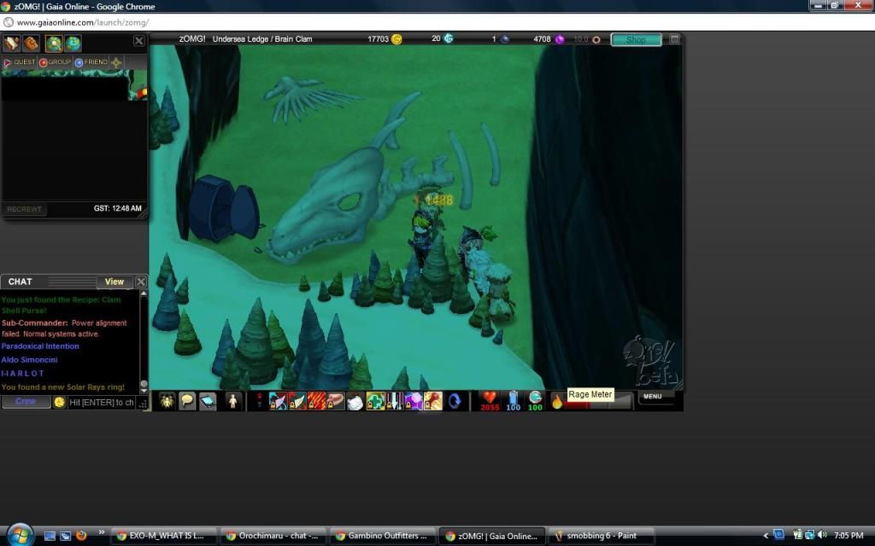Image resolution: width=875 pixels, height=546 pixels.
Task: Open the Windows Start button
Action: pos(21,536)
